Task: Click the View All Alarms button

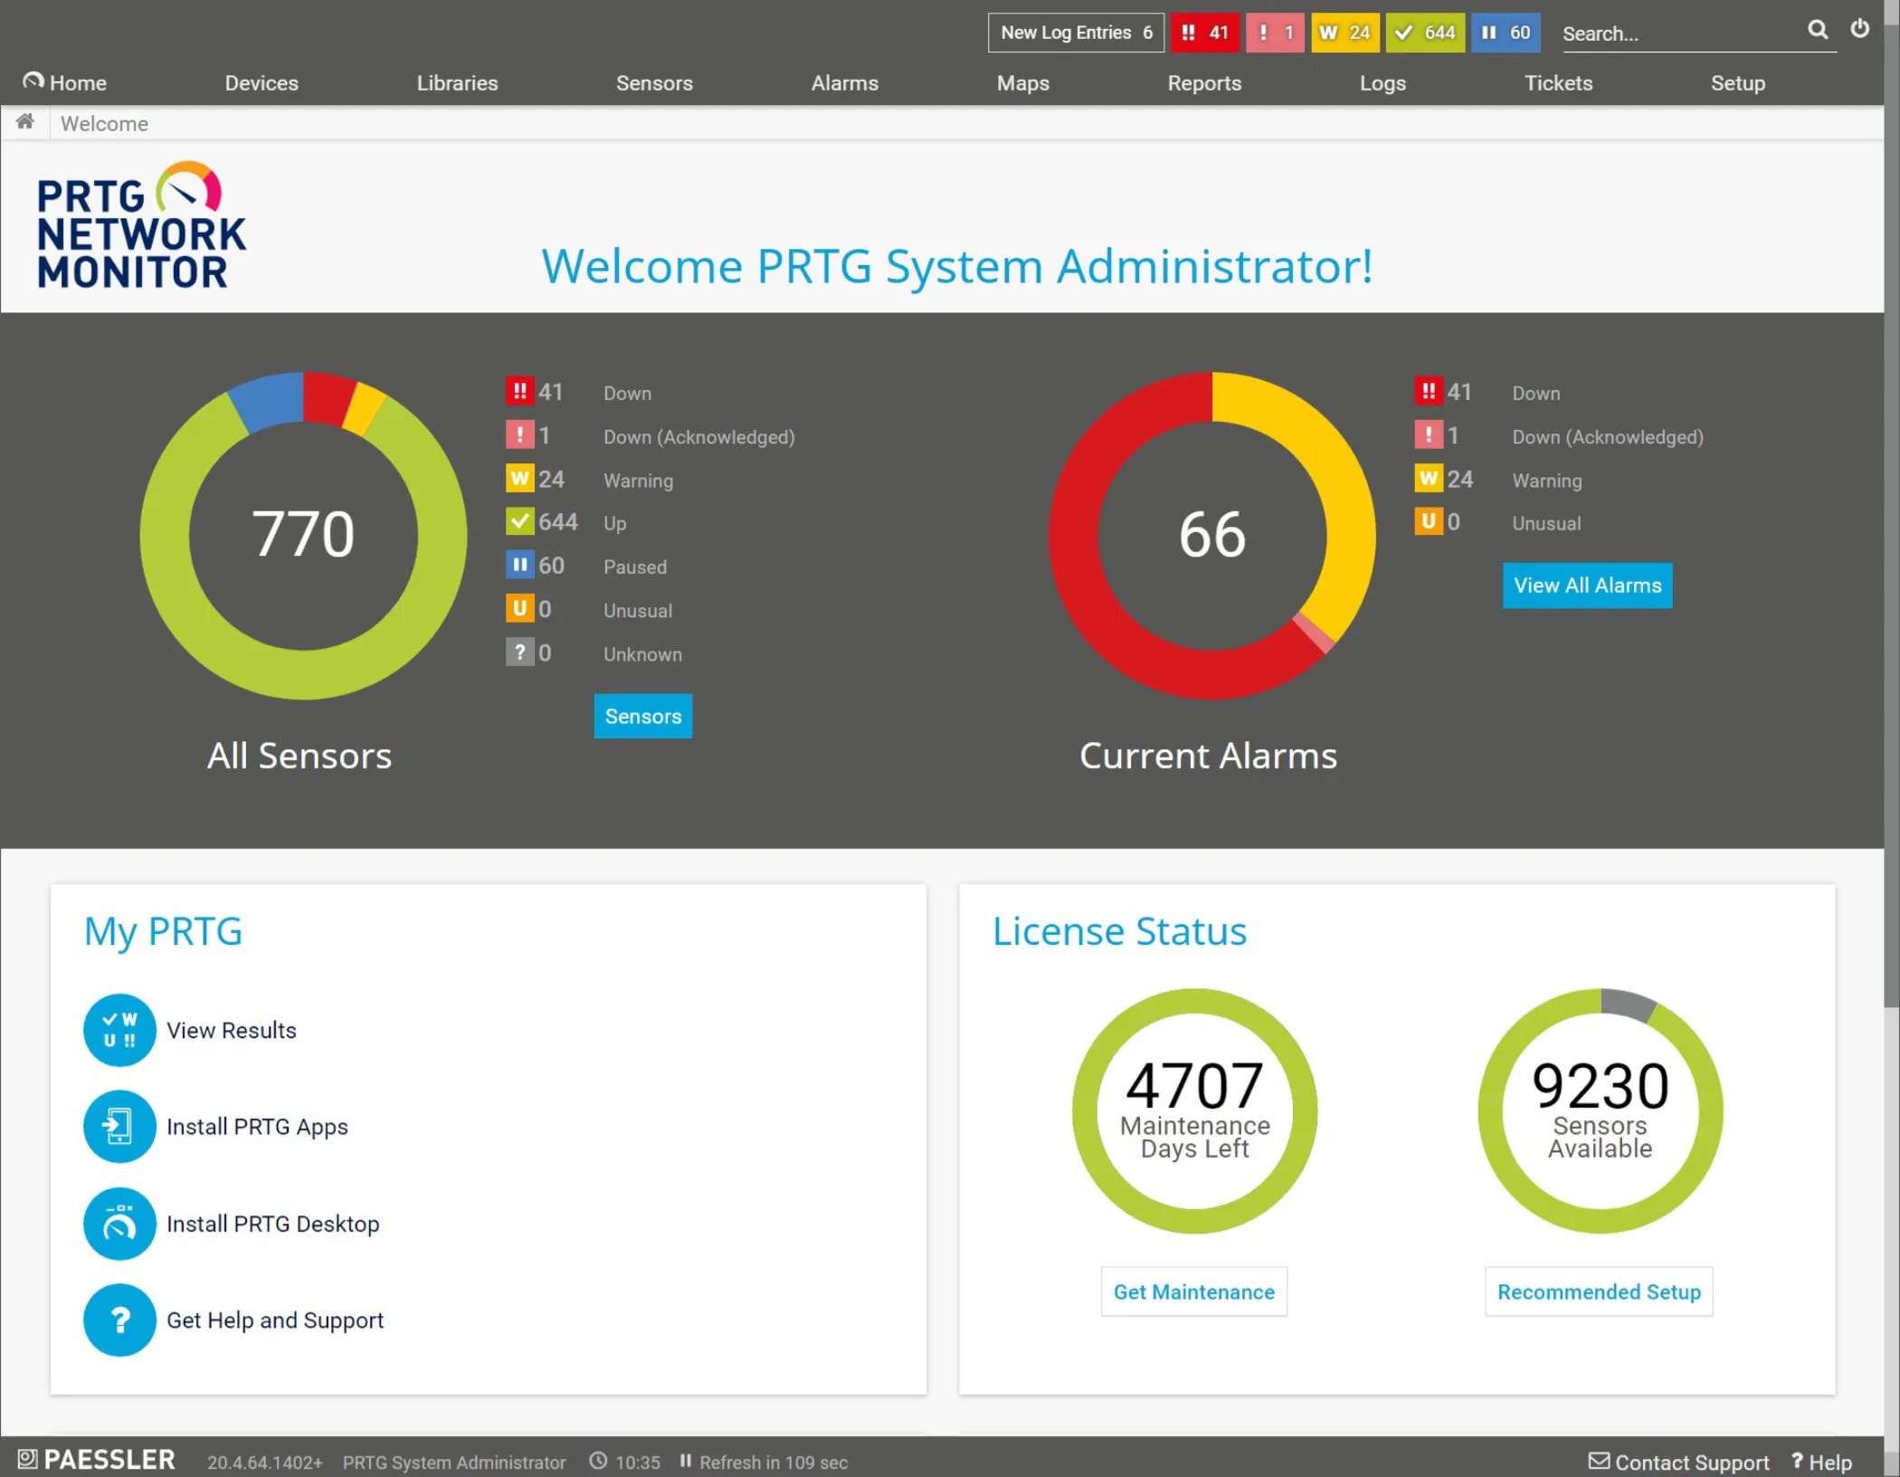Action: [x=1586, y=586]
